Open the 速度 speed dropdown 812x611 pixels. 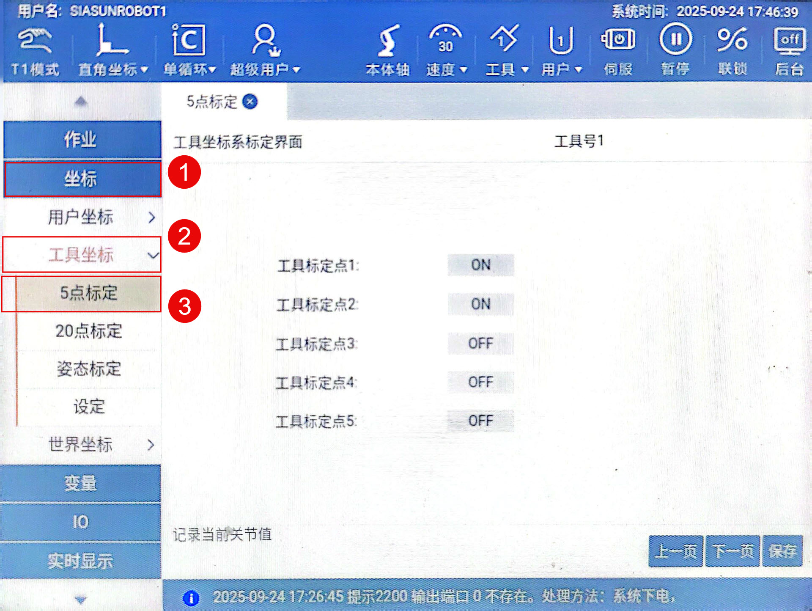point(446,69)
